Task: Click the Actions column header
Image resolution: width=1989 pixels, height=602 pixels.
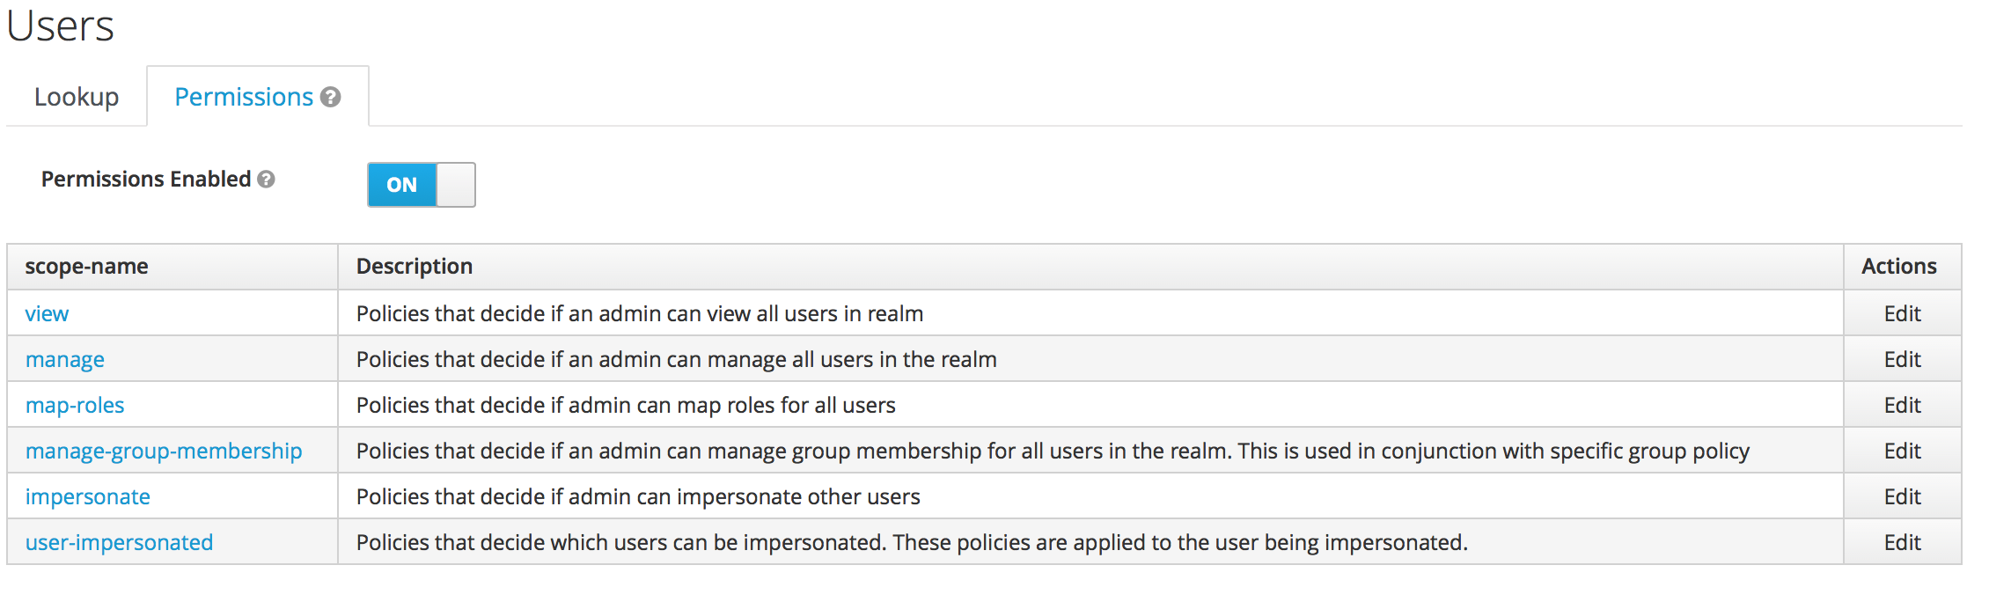Action: click(x=1899, y=267)
